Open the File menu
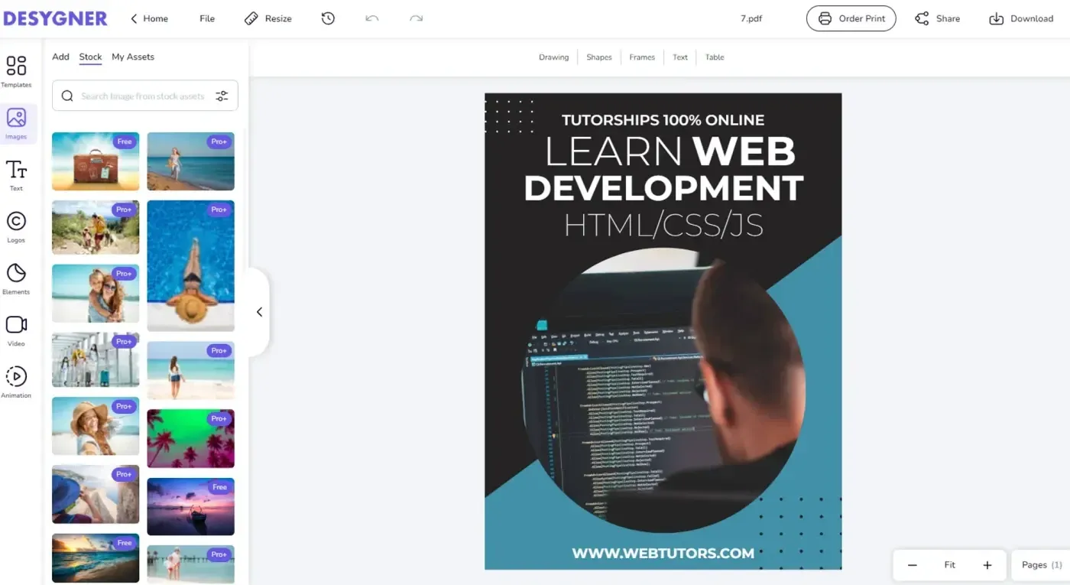1070x585 pixels. coord(207,18)
